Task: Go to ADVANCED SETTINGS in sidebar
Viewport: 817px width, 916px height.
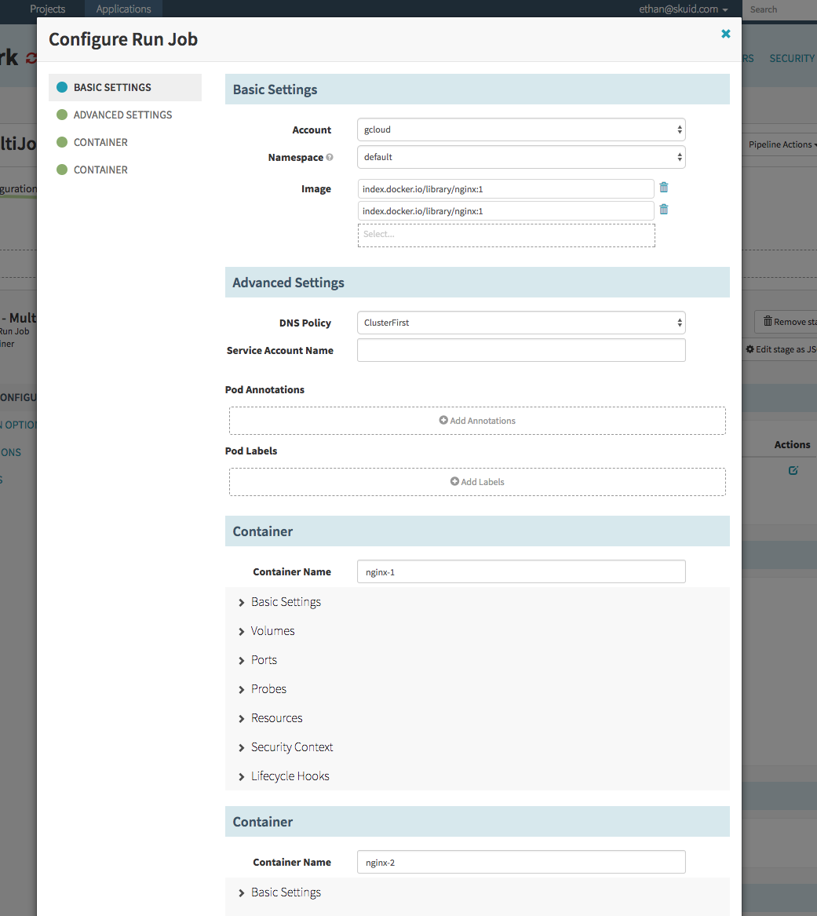Action: 125,115
